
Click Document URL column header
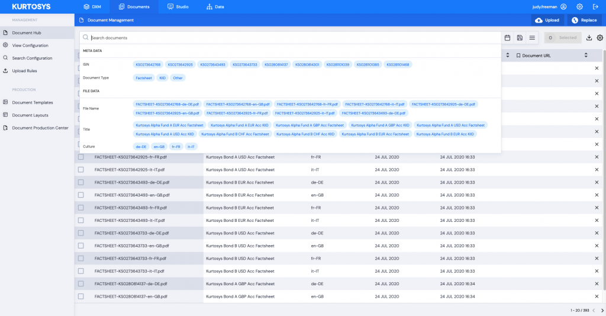536,56
